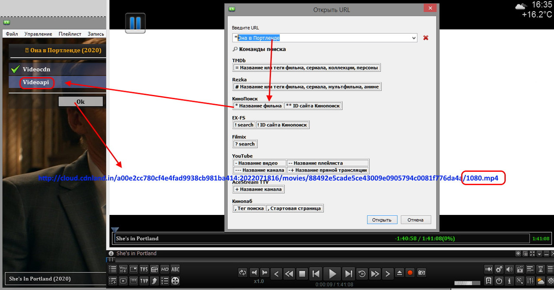
Task: Insert TMDb '= Название или теги' search command
Action: [x=306, y=68]
